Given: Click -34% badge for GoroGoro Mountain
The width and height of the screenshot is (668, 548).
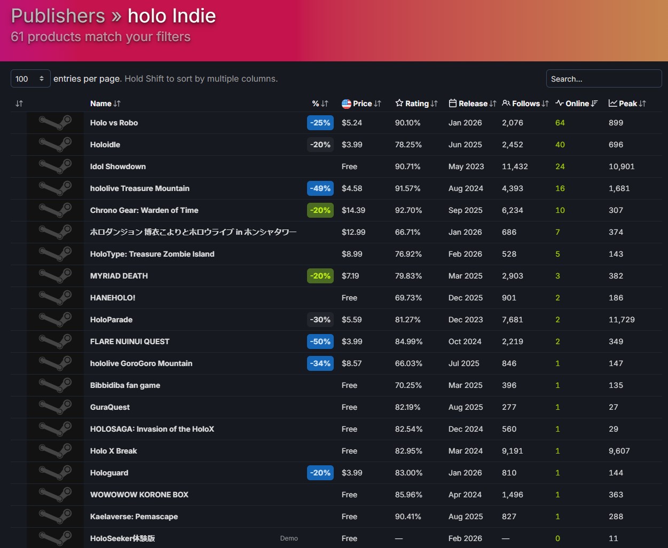Looking at the screenshot, I should click(320, 363).
